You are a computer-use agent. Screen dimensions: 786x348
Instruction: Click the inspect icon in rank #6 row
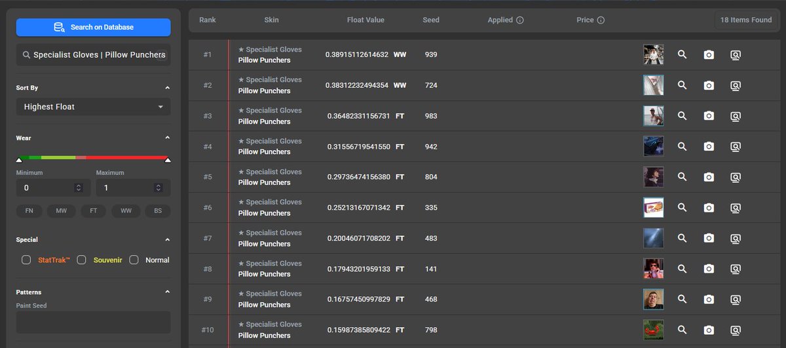pyautogui.click(x=736, y=208)
